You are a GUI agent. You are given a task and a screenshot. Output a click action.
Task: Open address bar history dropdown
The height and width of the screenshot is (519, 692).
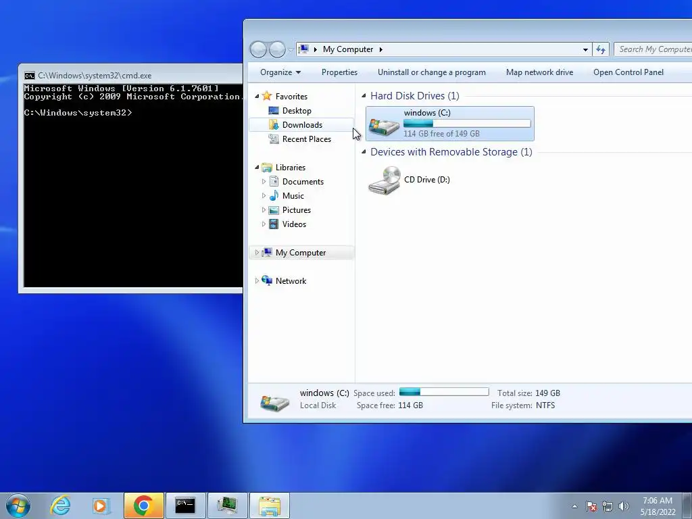click(x=585, y=50)
